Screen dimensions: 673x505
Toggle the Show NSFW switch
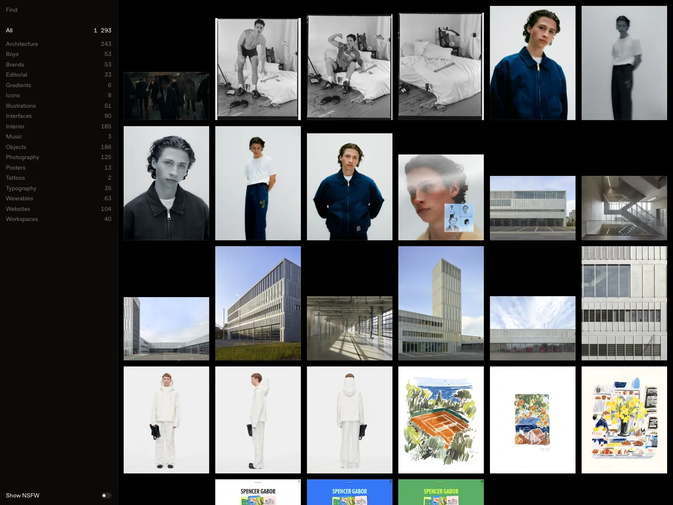pos(107,495)
